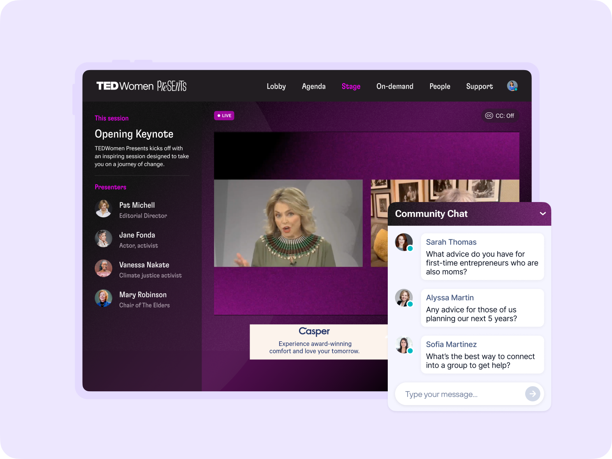Click Sofia Martinez's chat avatar
Screen dimensions: 612x459
pyautogui.click(x=404, y=345)
